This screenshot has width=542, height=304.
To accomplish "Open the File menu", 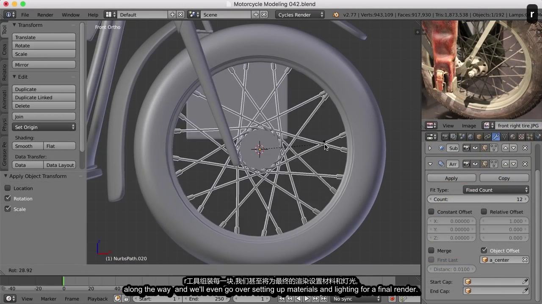I will [25, 14].
